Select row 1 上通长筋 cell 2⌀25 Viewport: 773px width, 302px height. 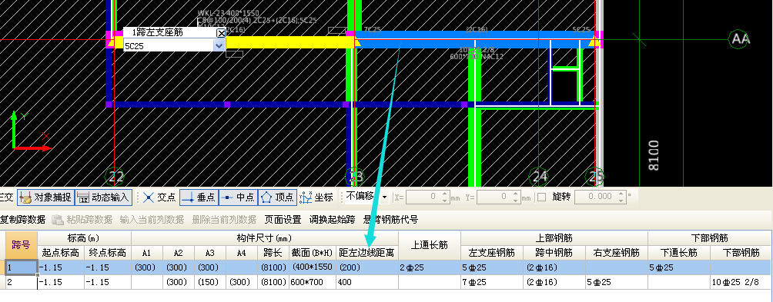(x=430, y=267)
